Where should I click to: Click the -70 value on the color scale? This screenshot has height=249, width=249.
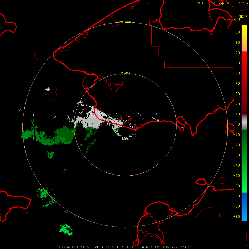click(x=237, y=196)
